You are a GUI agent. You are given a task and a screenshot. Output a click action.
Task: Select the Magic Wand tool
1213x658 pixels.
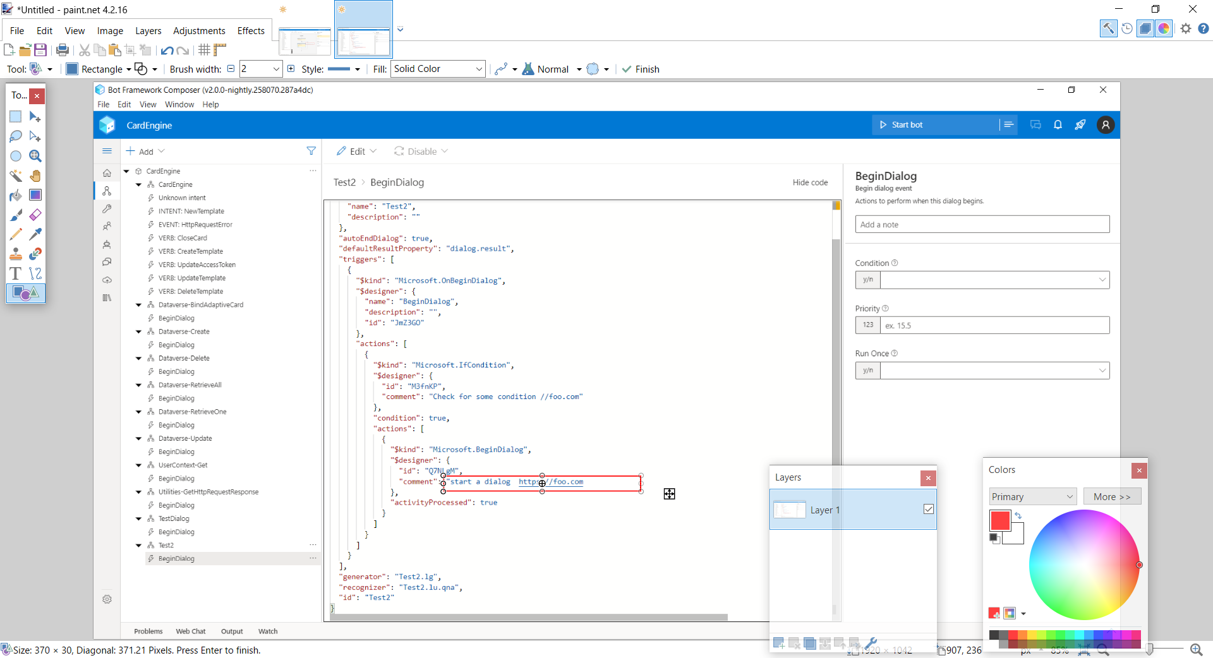click(x=15, y=176)
